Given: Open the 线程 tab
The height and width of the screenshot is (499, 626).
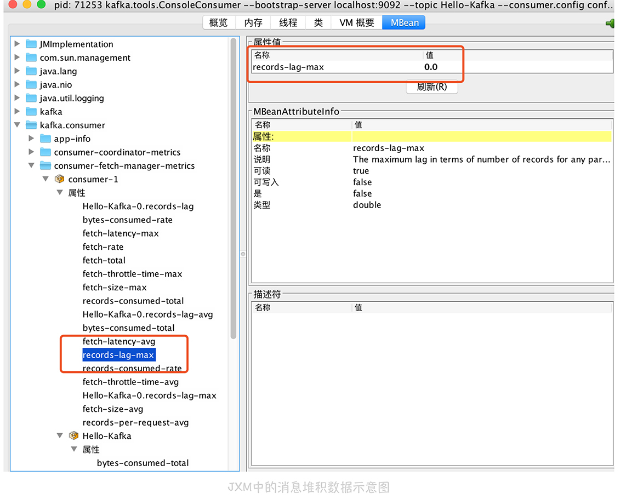Looking at the screenshot, I should pyautogui.click(x=288, y=22).
